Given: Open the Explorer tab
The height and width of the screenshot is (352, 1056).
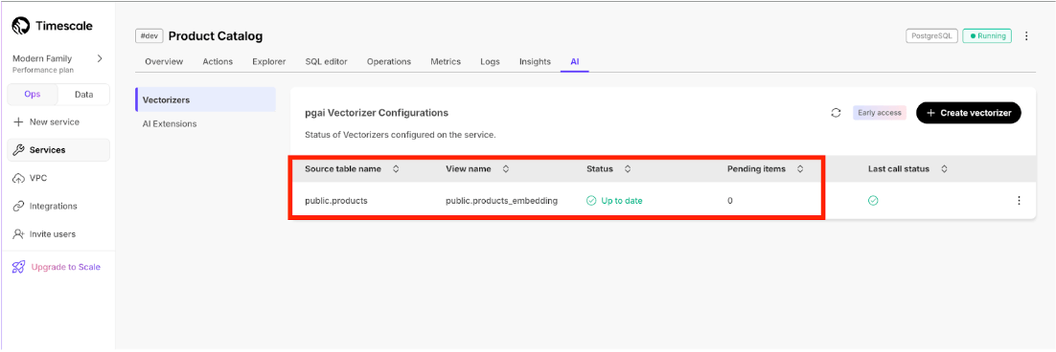Looking at the screenshot, I should click(268, 62).
